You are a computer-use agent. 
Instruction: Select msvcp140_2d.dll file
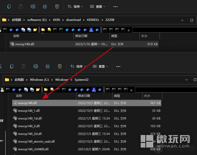tap(87, 134)
